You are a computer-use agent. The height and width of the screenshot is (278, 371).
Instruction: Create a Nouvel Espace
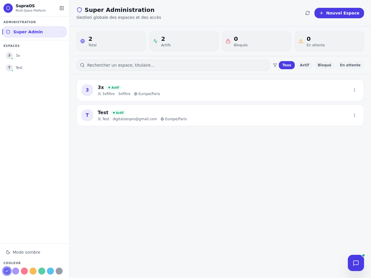(339, 13)
